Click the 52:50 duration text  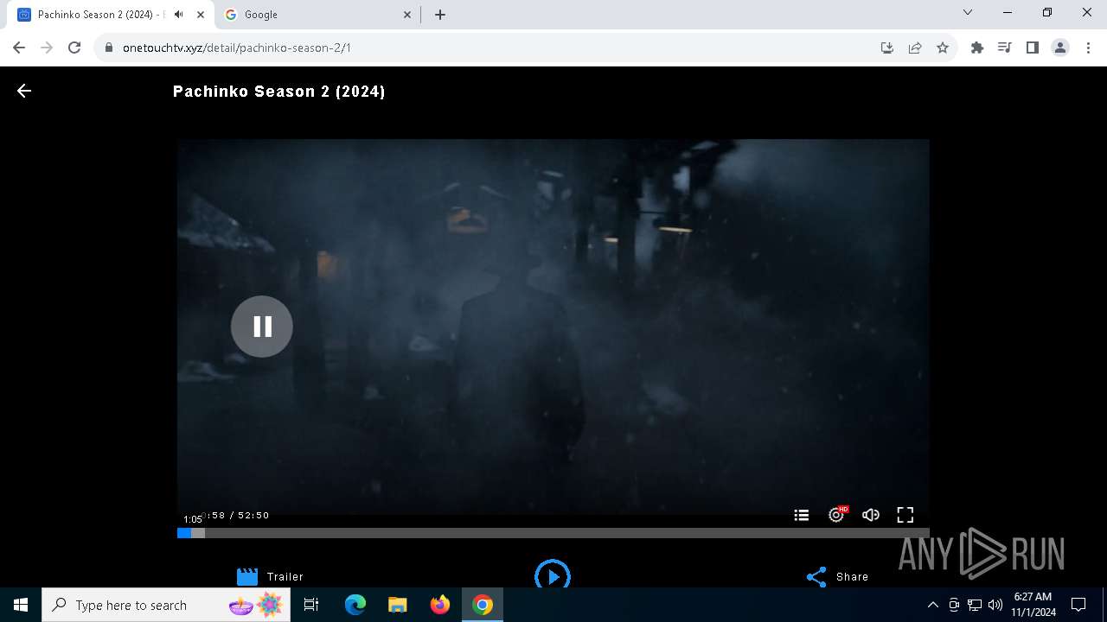pyautogui.click(x=253, y=515)
